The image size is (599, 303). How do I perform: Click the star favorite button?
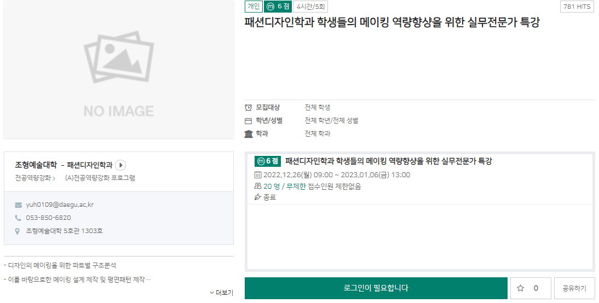click(529, 288)
